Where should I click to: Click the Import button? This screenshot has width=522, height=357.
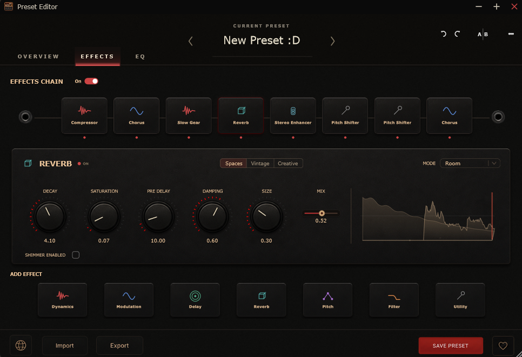coord(65,346)
